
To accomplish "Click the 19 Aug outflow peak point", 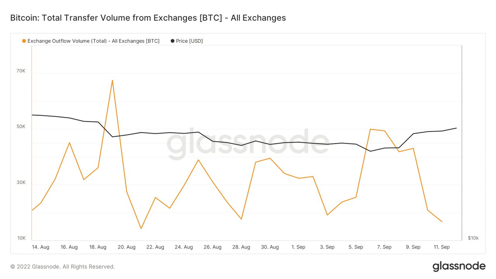I will click(x=112, y=80).
